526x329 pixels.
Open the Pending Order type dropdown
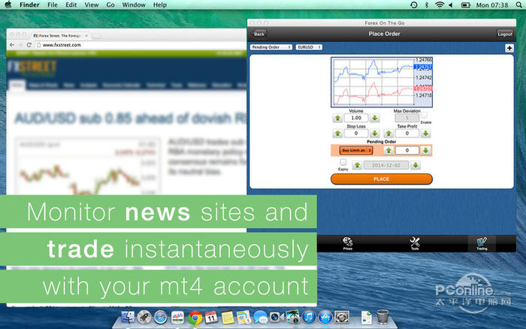[x=271, y=47]
